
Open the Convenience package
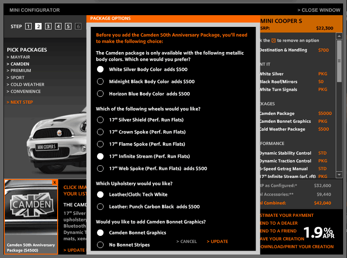point(24,91)
